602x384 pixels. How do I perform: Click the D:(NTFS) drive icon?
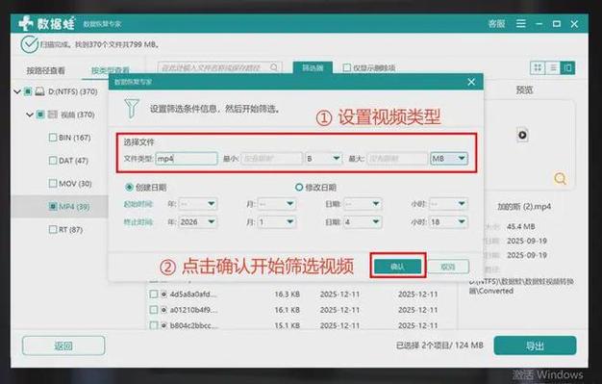tap(39, 91)
